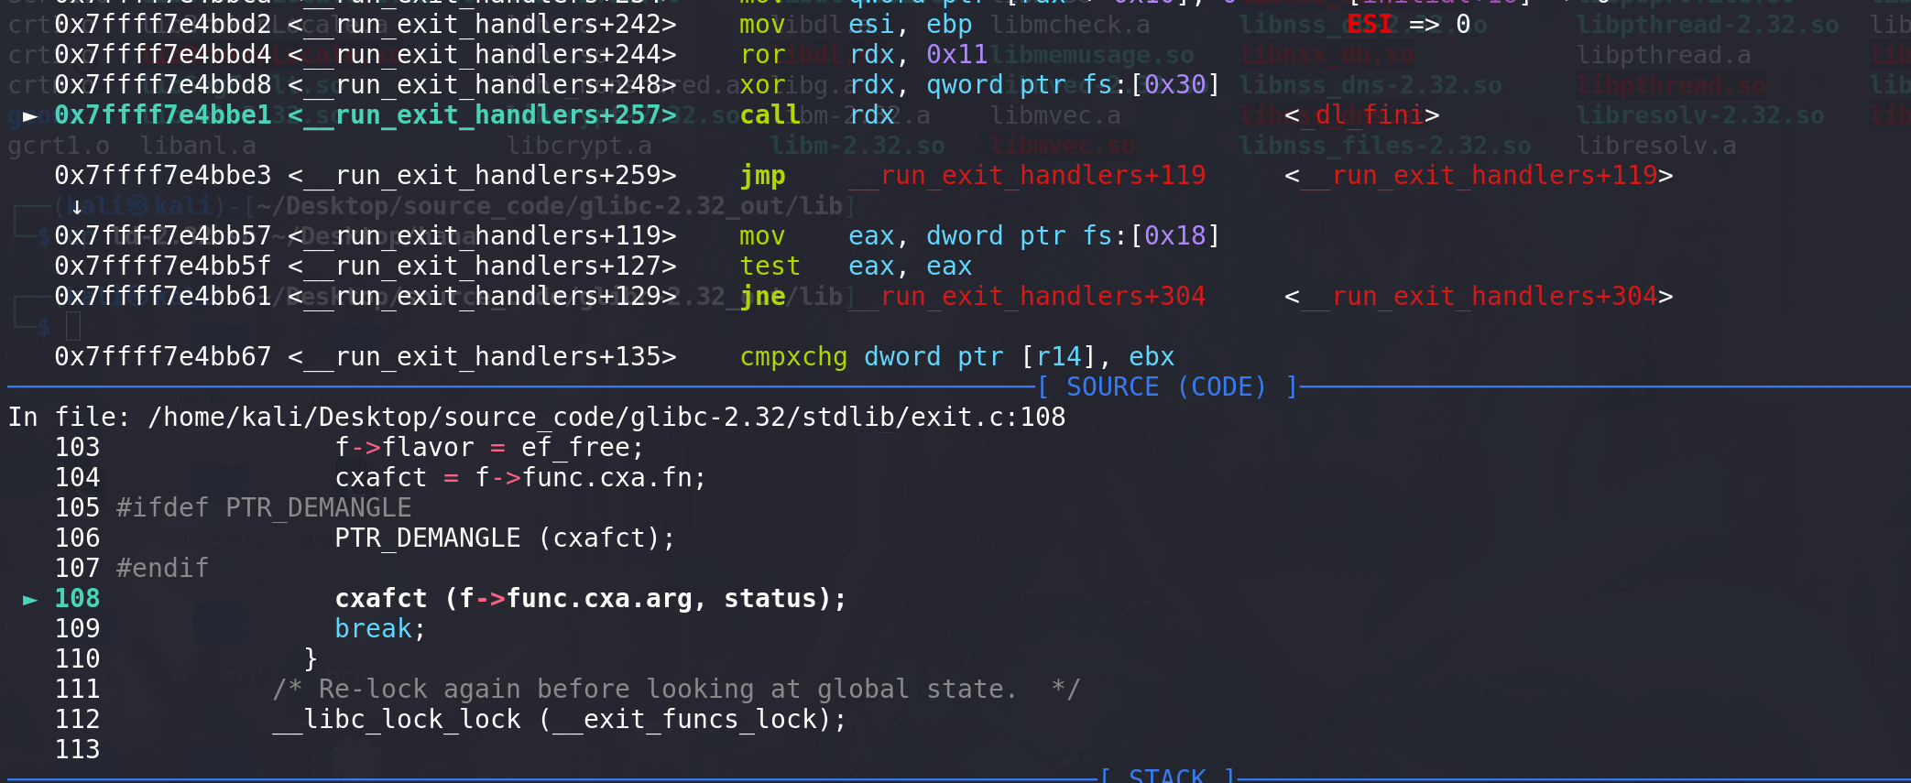The image size is (1911, 783).
Task: Click the highlighted line number 108
Action: pos(77,598)
